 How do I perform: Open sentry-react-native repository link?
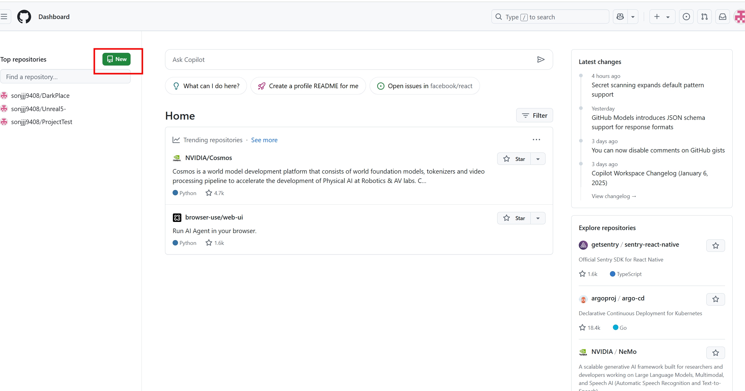click(x=652, y=244)
